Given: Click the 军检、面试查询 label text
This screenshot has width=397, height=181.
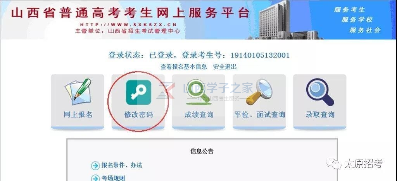Looking at the screenshot, I should tap(259, 114).
